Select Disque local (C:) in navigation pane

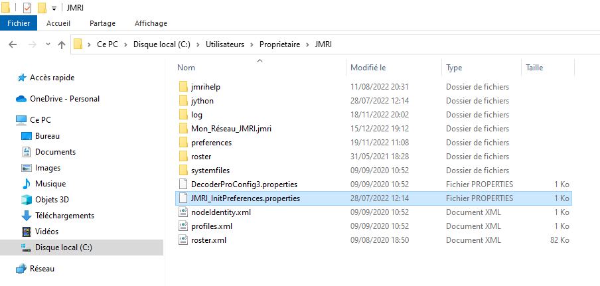[x=64, y=248]
